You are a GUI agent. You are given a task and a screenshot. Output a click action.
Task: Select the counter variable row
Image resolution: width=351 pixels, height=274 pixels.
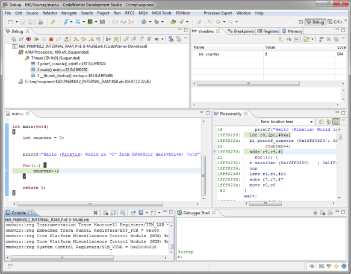(269, 54)
